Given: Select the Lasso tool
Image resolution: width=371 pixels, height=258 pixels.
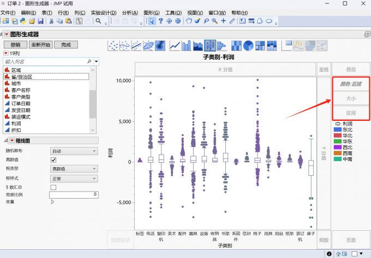Looking at the screenshot, I should coord(206,21).
